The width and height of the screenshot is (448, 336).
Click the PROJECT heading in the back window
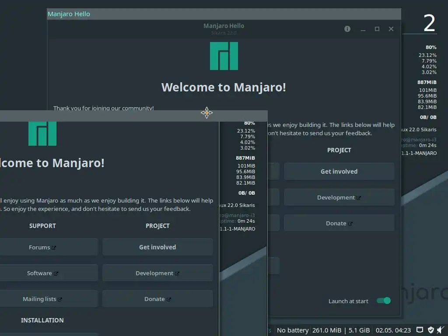point(339,150)
